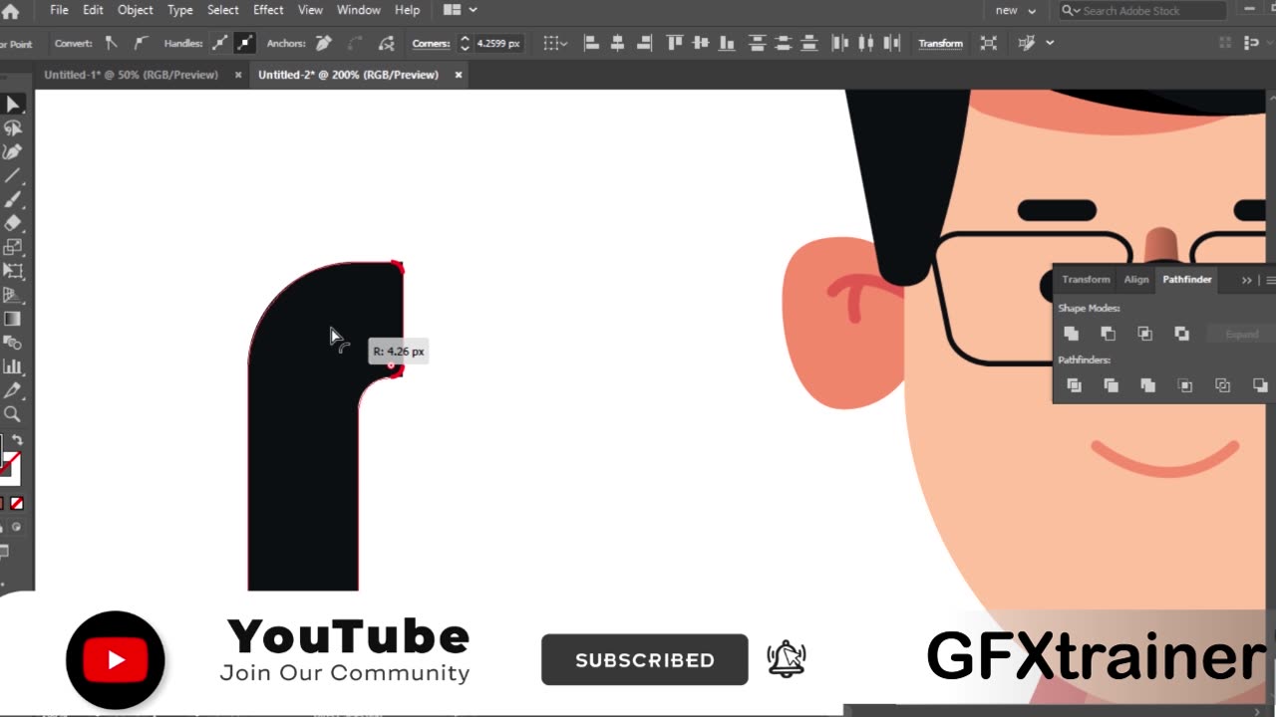Screen dimensions: 1276x717
Task: Click the Home icon
Action: (x=10, y=11)
